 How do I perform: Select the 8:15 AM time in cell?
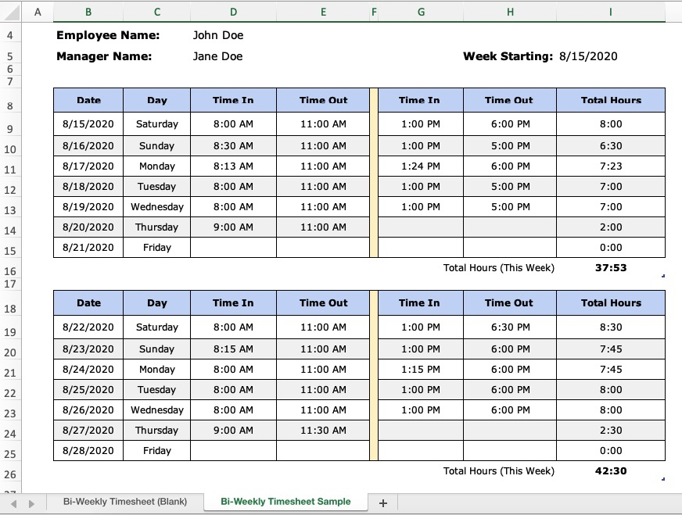point(233,349)
